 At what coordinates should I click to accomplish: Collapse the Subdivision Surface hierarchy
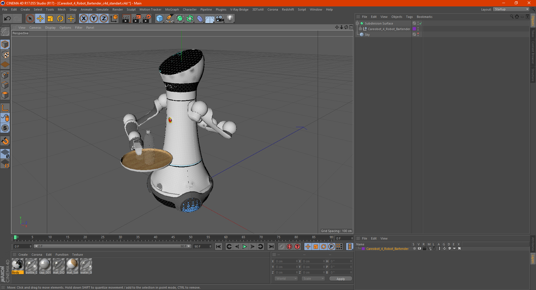pyautogui.click(x=357, y=23)
